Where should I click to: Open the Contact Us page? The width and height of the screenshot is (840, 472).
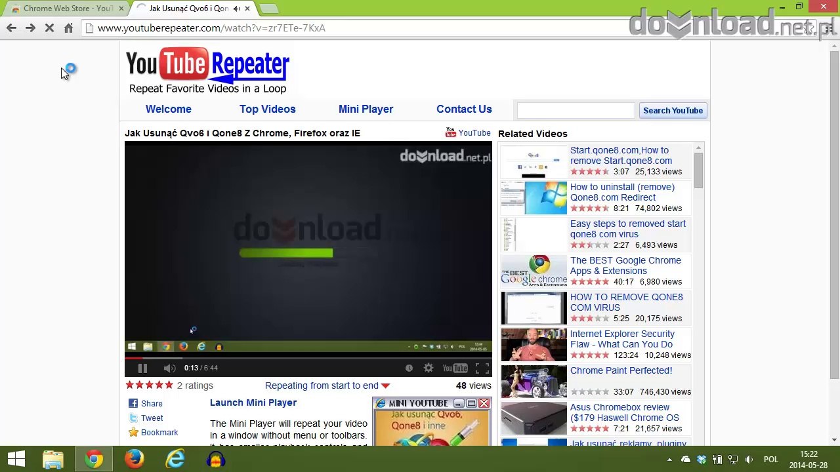coord(464,109)
